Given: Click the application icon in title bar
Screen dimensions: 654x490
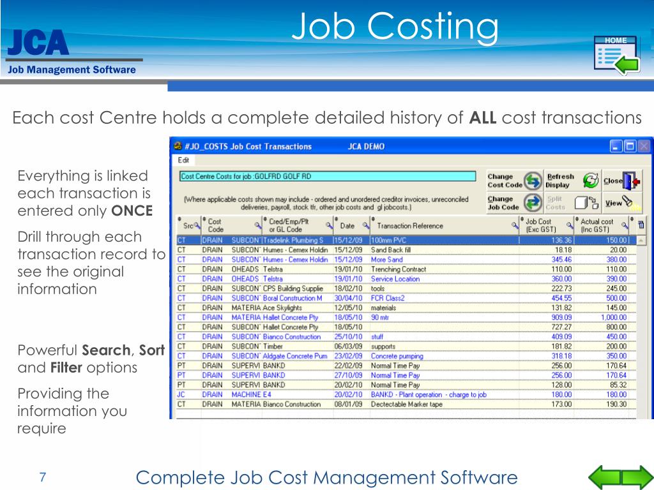Looking at the screenshot, I should click(178, 146).
